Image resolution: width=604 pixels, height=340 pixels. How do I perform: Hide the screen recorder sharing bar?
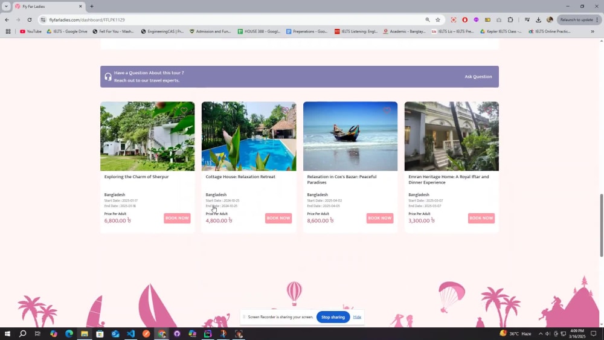point(357,317)
